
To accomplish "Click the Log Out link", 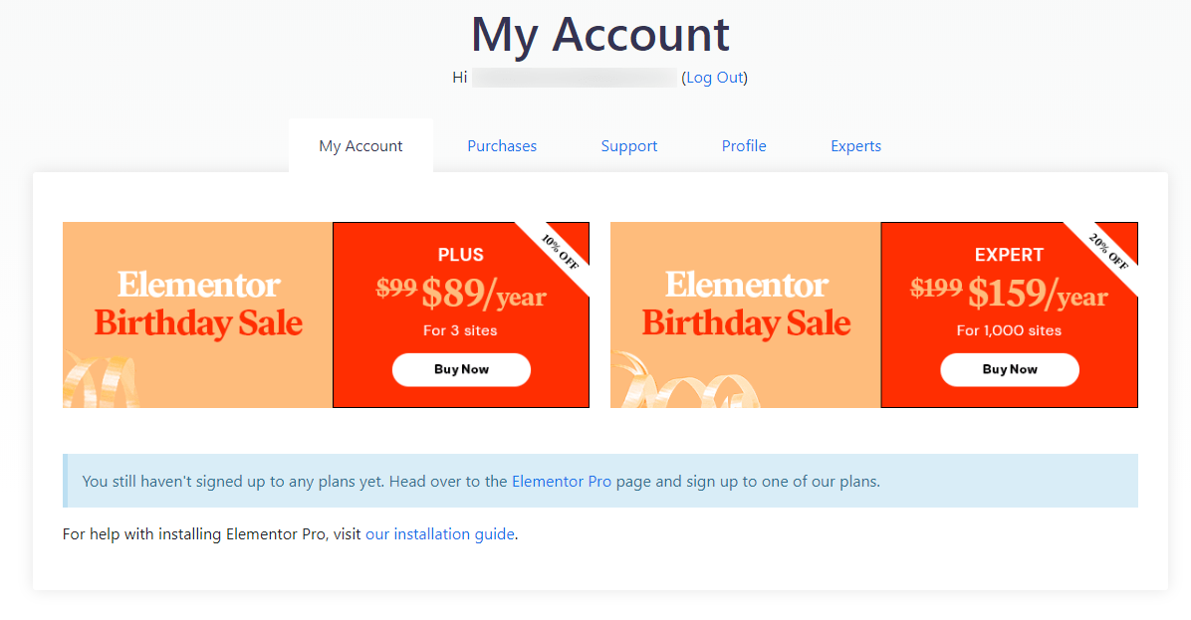I will tap(714, 78).
